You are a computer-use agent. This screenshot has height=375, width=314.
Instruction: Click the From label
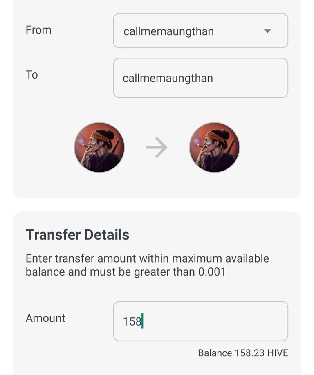(x=38, y=30)
